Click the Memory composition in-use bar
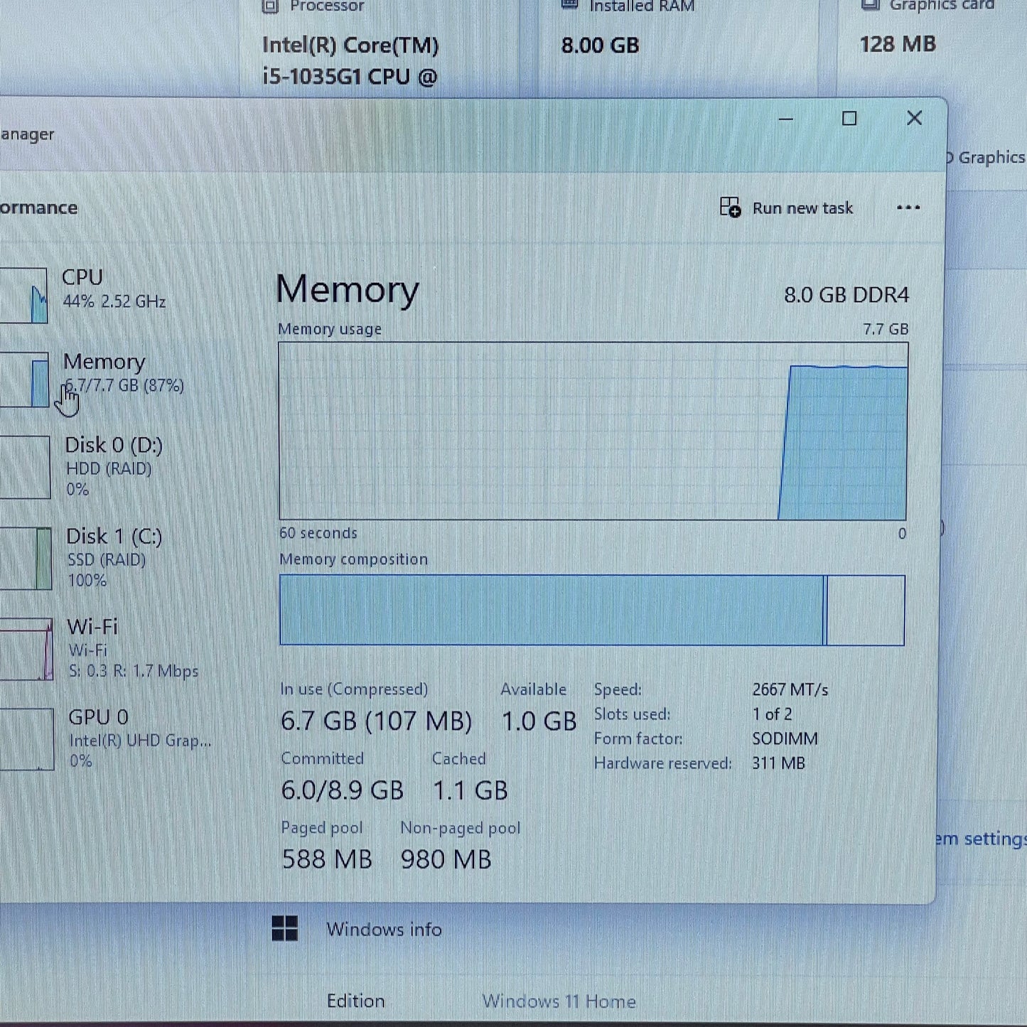This screenshot has width=1027, height=1027. pos(552,611)
